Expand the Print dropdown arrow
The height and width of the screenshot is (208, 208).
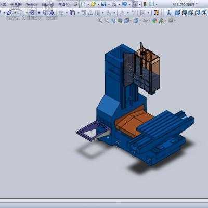(x=119, y=4)
